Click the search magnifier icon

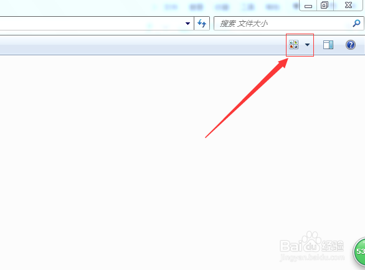tap(356, 23)
